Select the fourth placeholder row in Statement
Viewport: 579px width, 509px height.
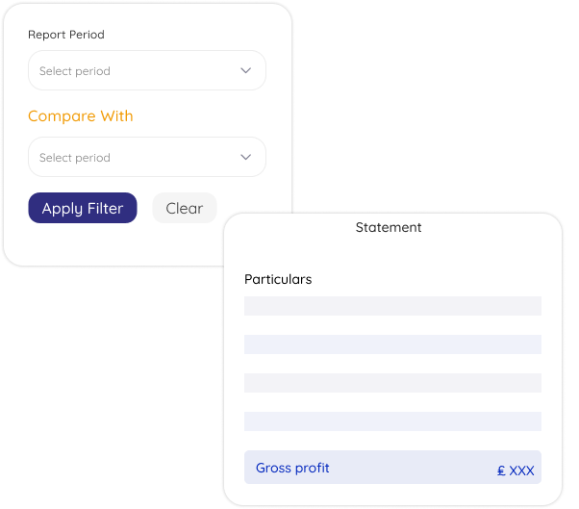pyautogui.click(x=392, y=421)
